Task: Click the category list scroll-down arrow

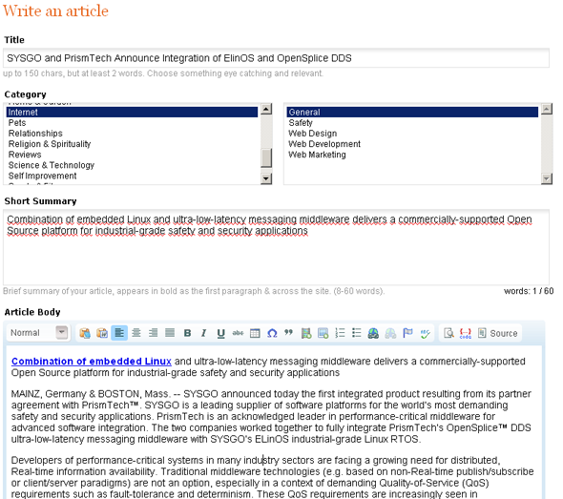Action: 266,178
